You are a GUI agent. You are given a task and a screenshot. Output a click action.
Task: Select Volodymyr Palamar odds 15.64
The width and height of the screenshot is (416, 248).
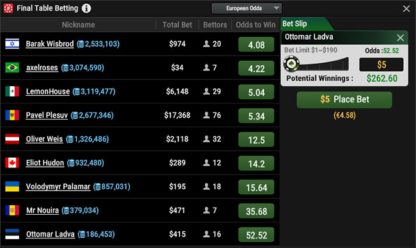pyautogui.click(x=256, y=187)
